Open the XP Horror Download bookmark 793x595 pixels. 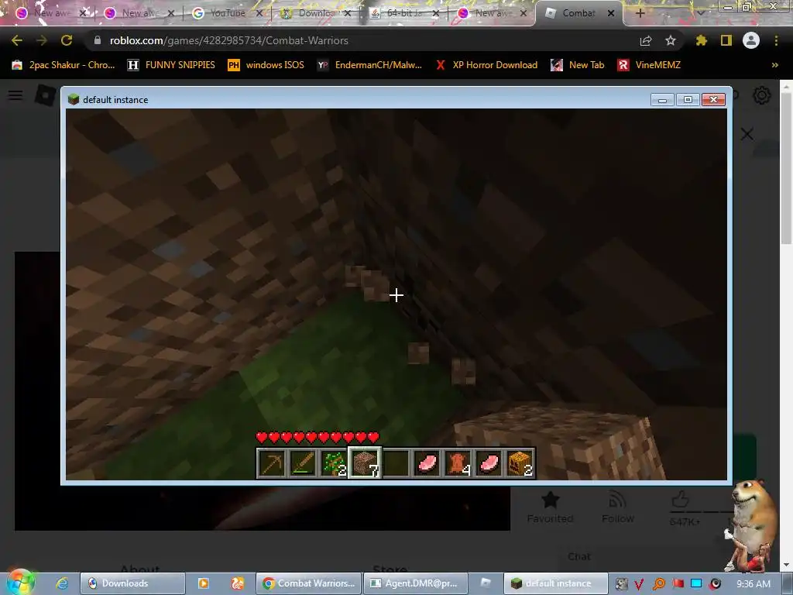pyautogui.click(x=486, y=65)
